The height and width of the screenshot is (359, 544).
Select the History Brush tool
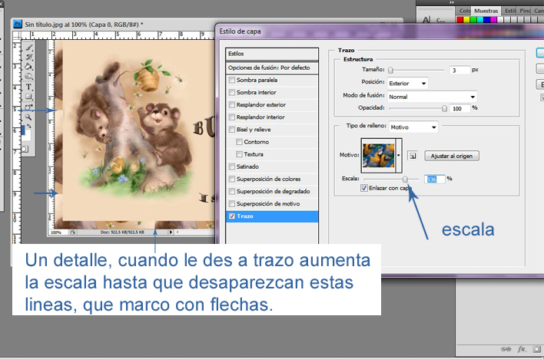point(28,58)
